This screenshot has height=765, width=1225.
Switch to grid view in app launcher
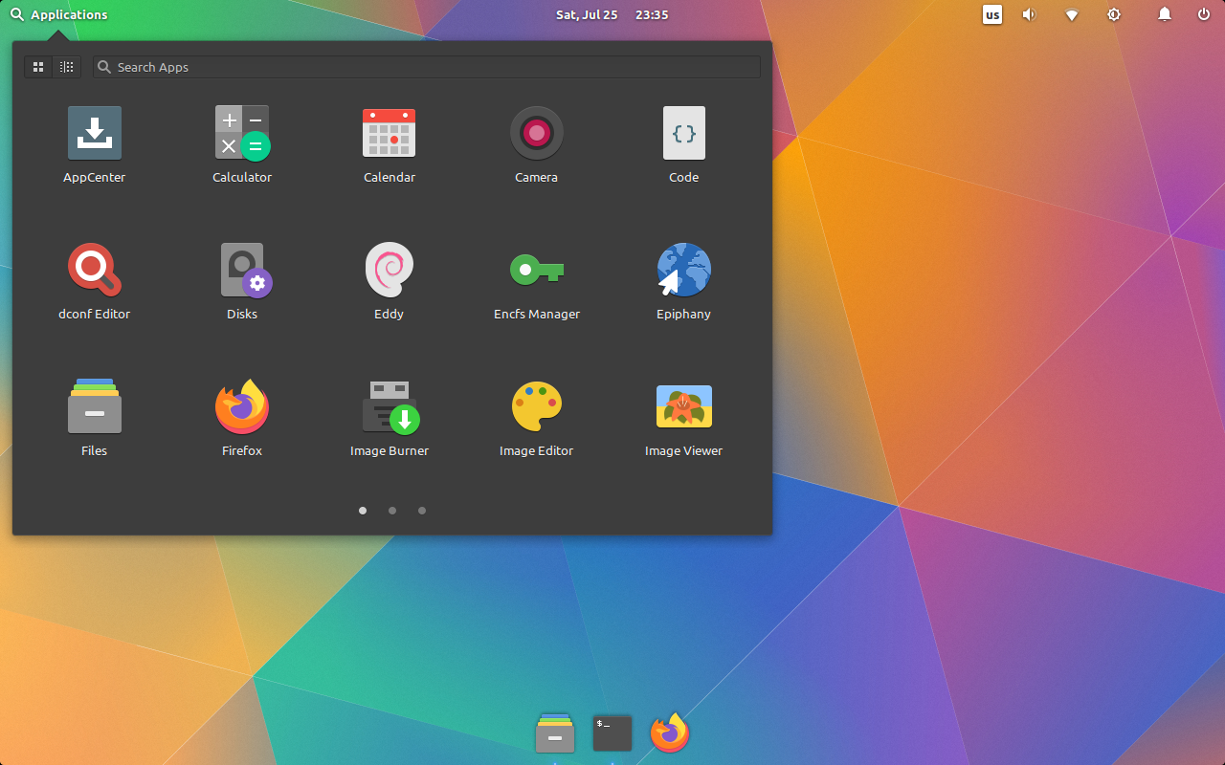pyautogui.click(x=38, y=67)
